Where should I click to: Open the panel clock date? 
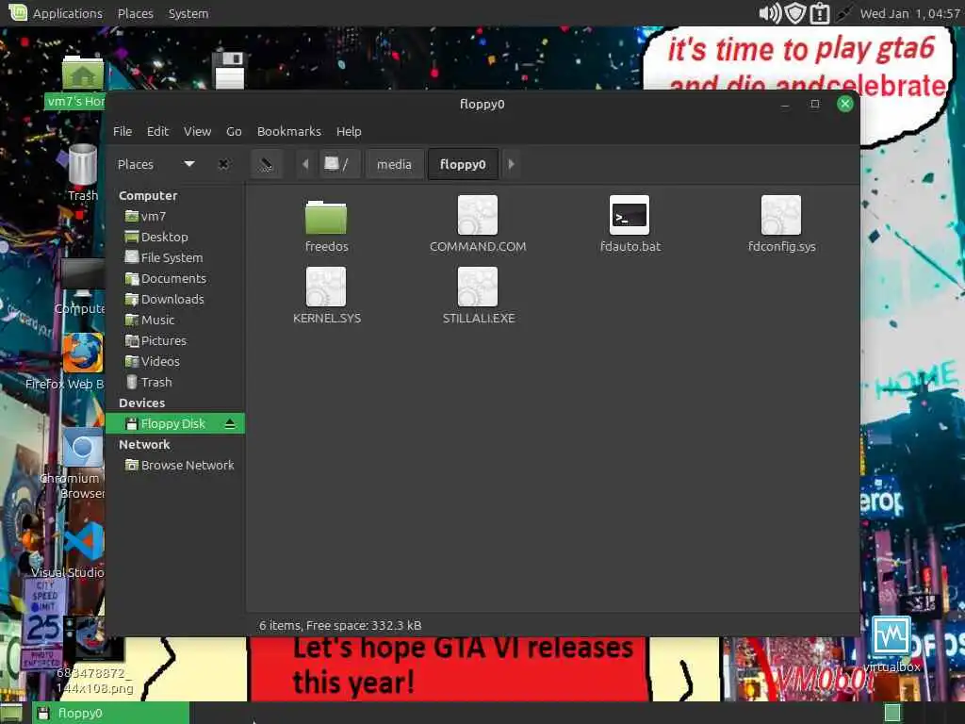click(909, 13)
